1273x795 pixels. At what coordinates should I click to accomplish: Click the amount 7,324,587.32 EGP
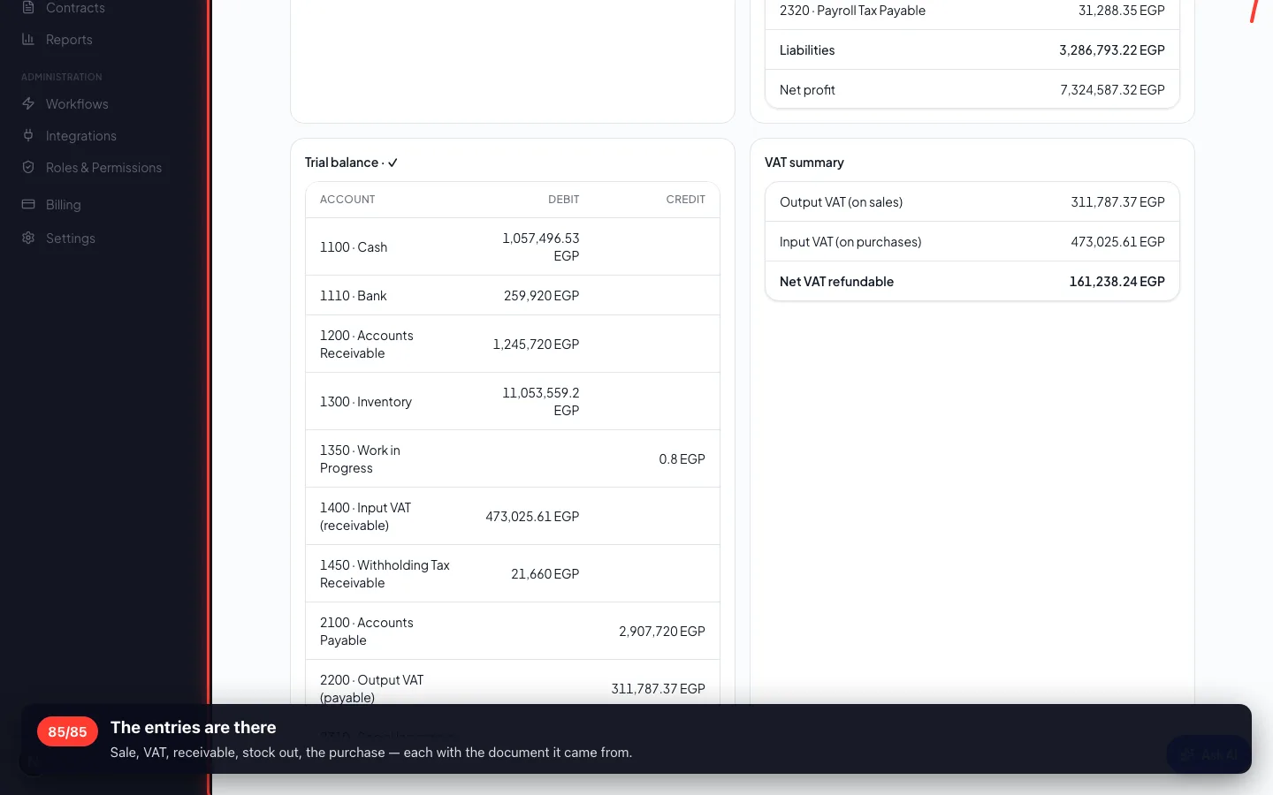click(x=1112, y=90)
